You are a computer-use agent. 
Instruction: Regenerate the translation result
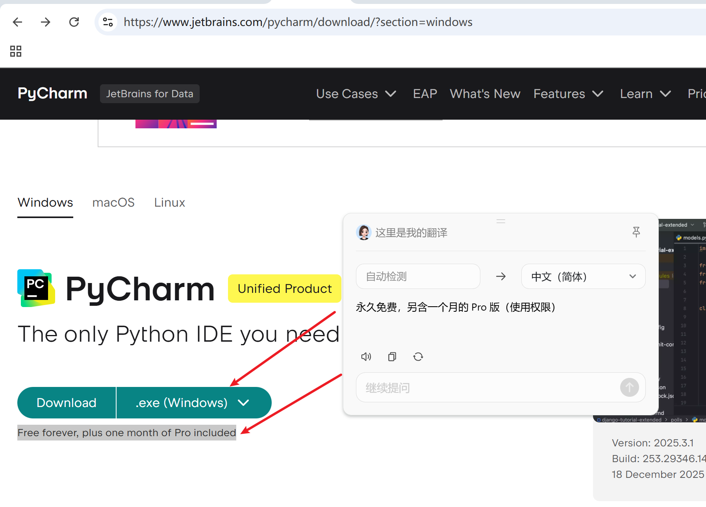click(x=418, y=356)
